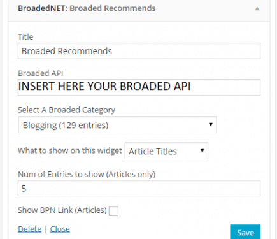Click the Select A Broaded Category label
This screenshot has width=277, height=239.
coord(66,110)
